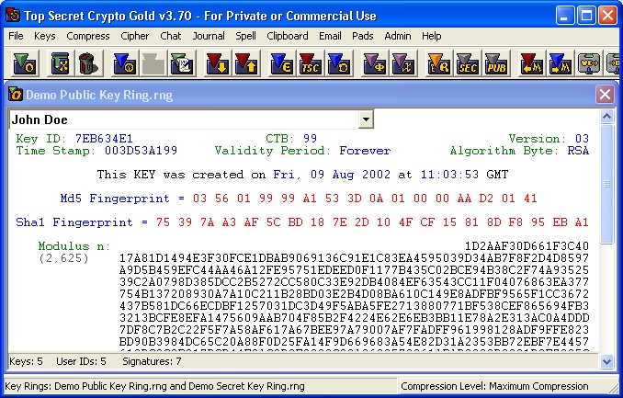Open the Cipher menu
623x398 pixels.
135,36
